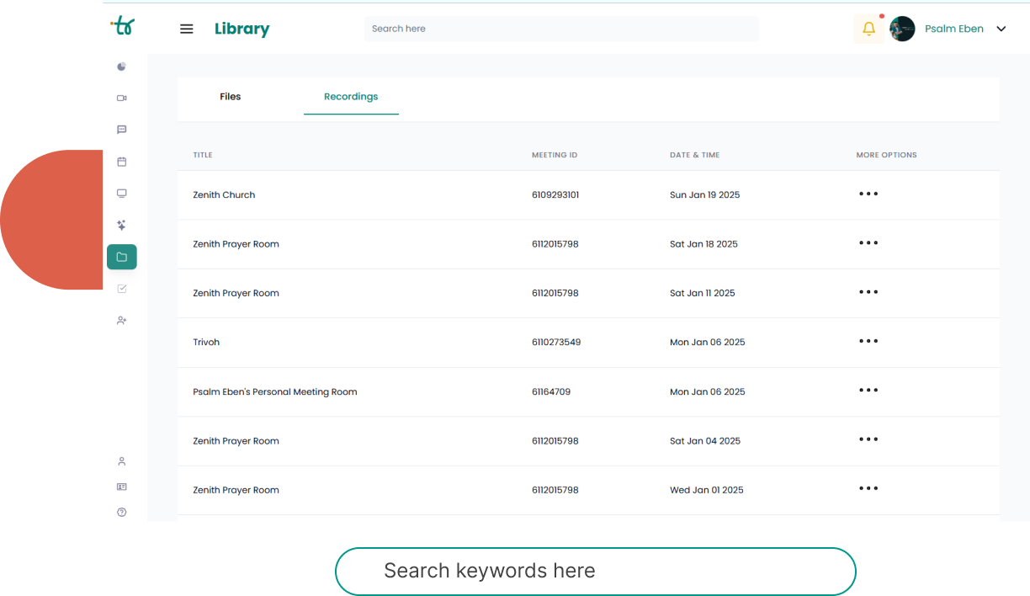This screenshot has width=1030, height=596.
Task: Open Psalm Eben's Personal Meeting Room recording
Action: (275, 391)
